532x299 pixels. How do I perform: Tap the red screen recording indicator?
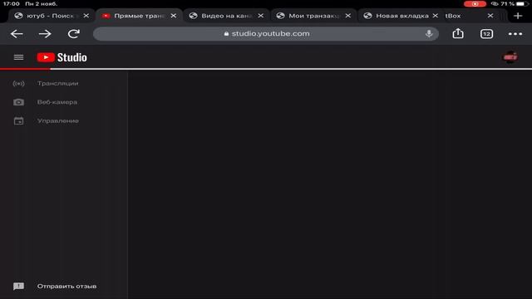pos(475,3)
